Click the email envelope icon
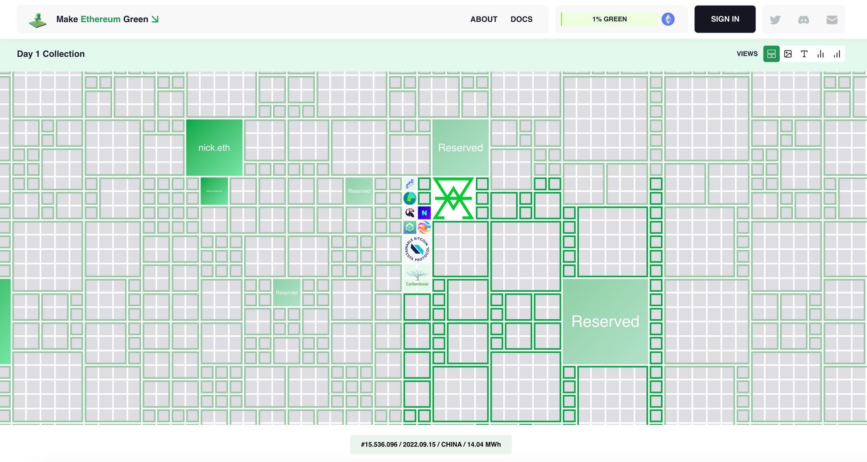Viewport: 867px width, 462px height. (831, 20)
